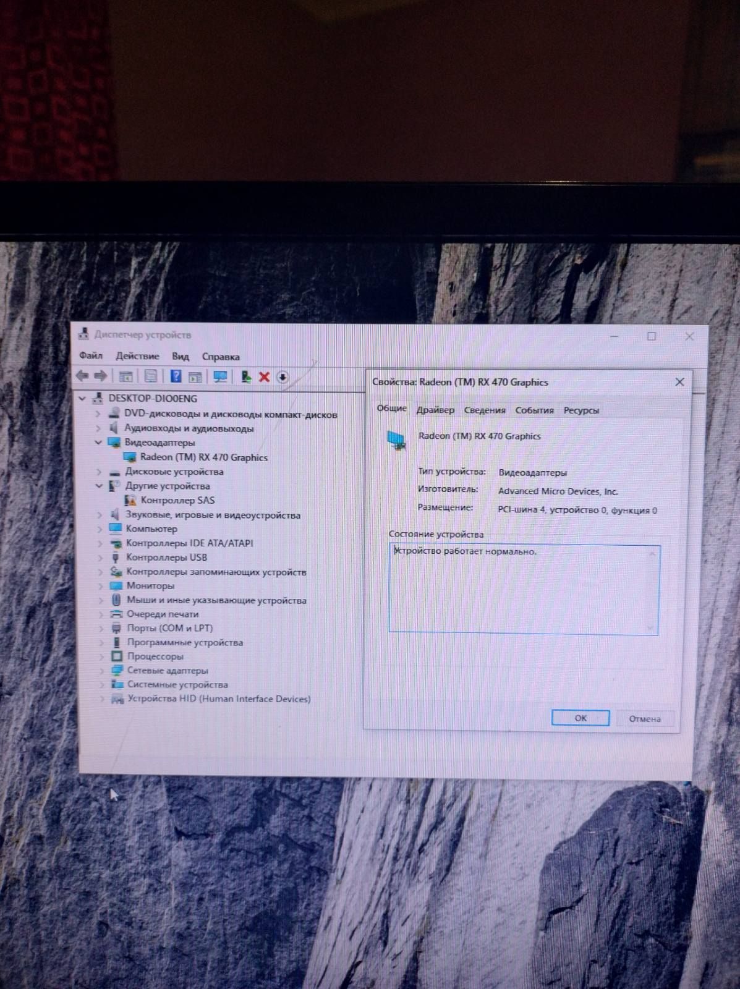The height and width of the screenshot is (989, 740).
Task: Switch to the Сведения tab
Action: (485, 410)
